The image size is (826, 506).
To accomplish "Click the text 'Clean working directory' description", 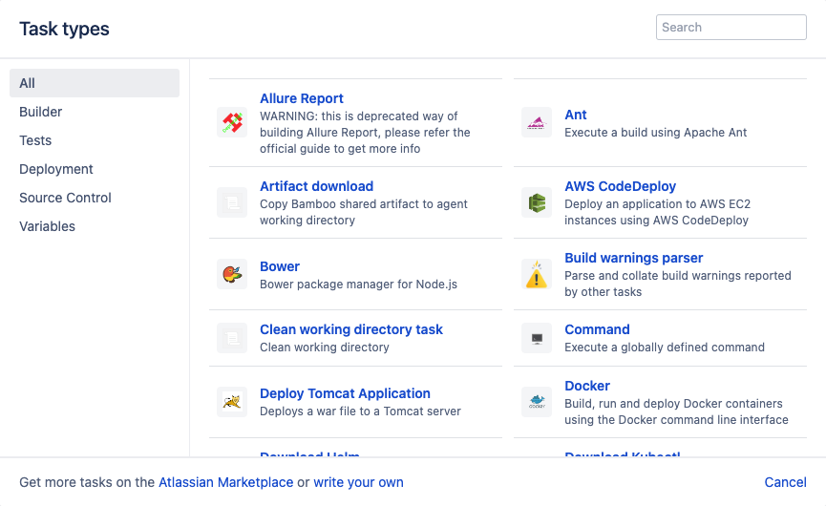I will [x=325, y=348].
